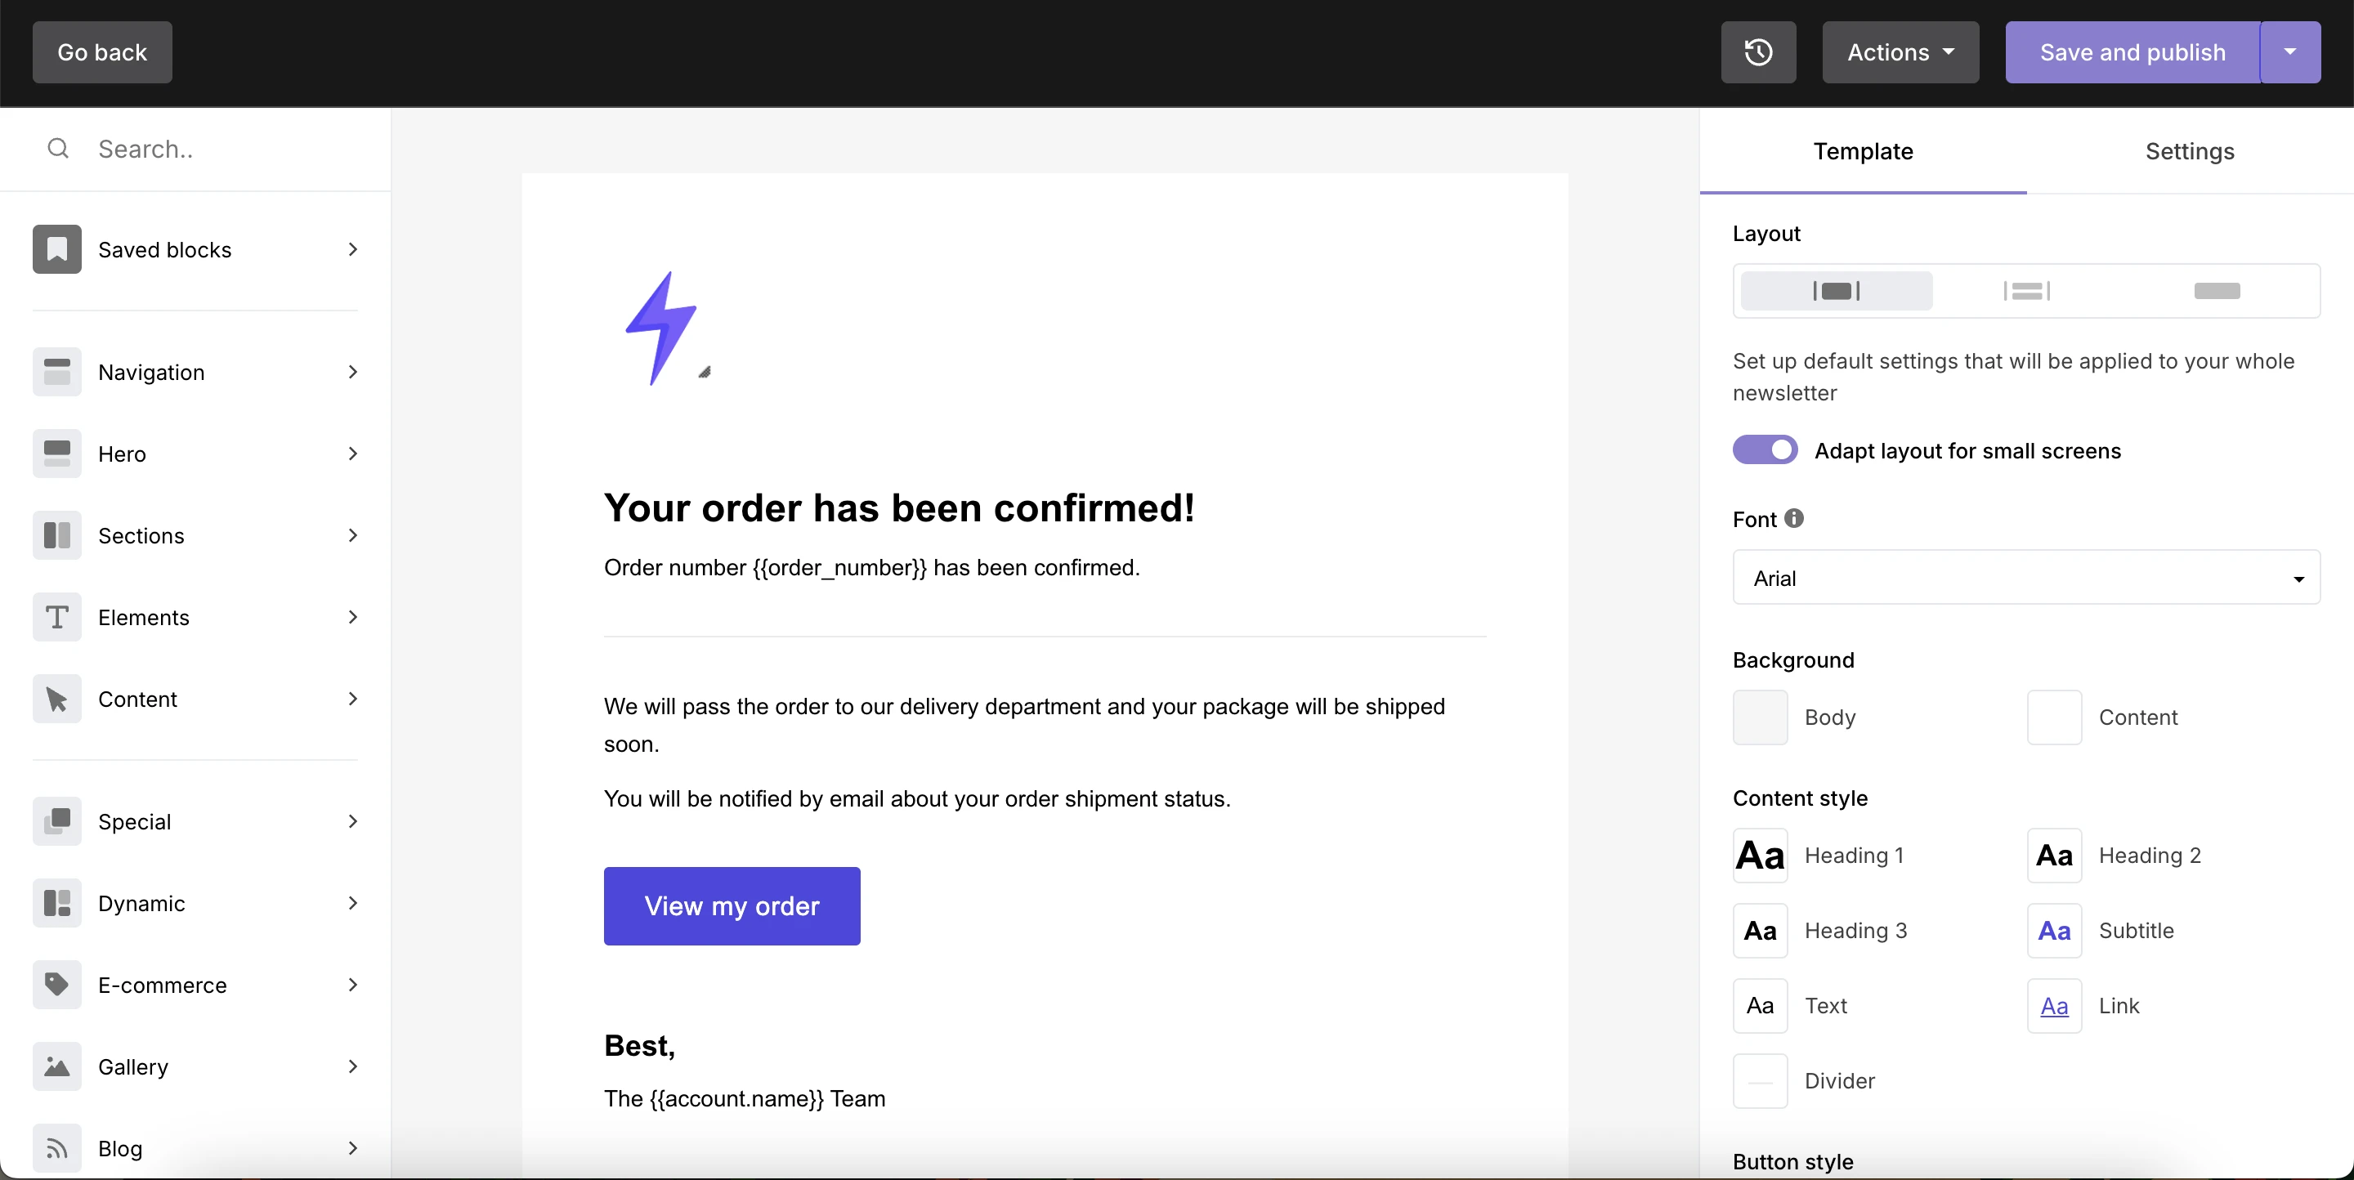Open the Body background color swatch
2354x1180 pixels.
click(x=1760, y=717)
